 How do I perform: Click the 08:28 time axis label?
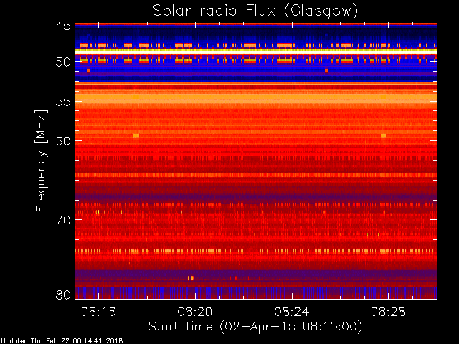pos(388,312)
